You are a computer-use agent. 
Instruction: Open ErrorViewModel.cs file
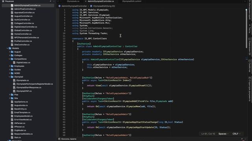(x=23, y=120)
